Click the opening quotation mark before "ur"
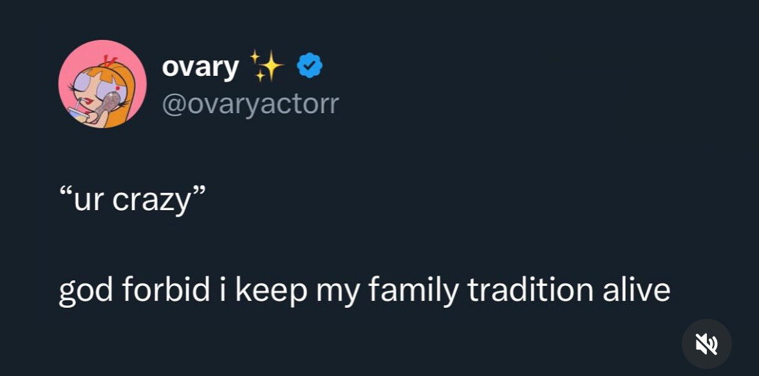Screen dimensions: 759x376 click(x=65, y=193)
